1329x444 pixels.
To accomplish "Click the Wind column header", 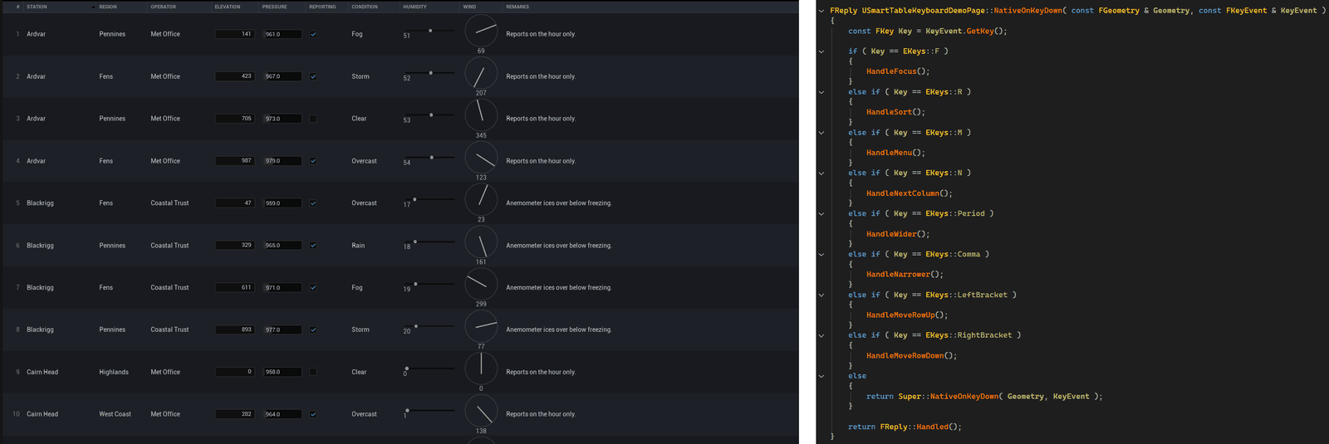I will pos(482,7).
